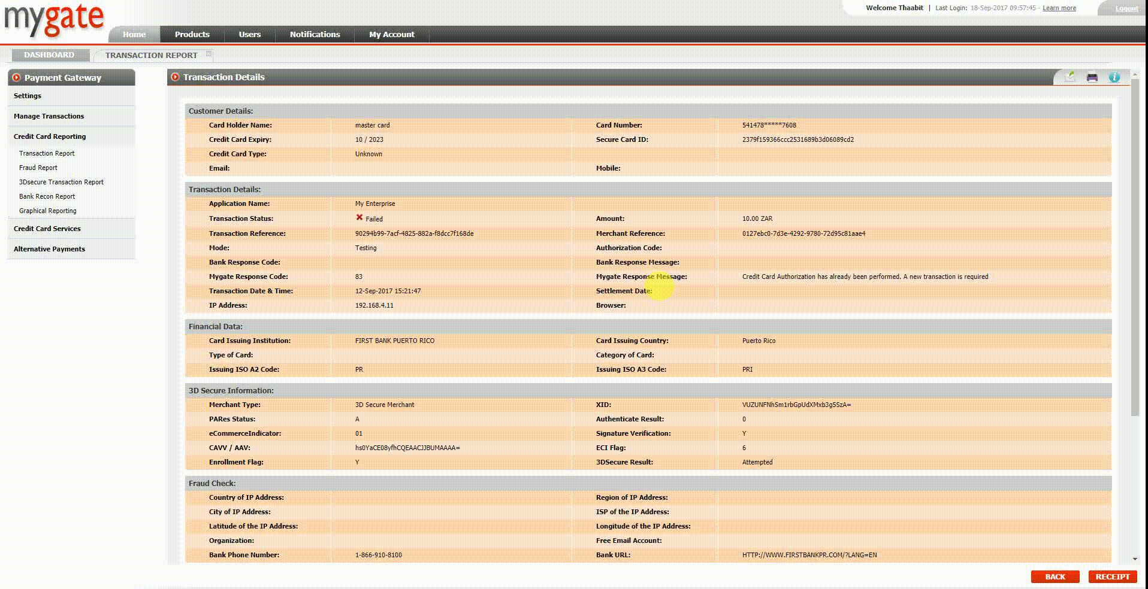
Task: Click the red failed status X icon
Action: (x=359, y=218)
